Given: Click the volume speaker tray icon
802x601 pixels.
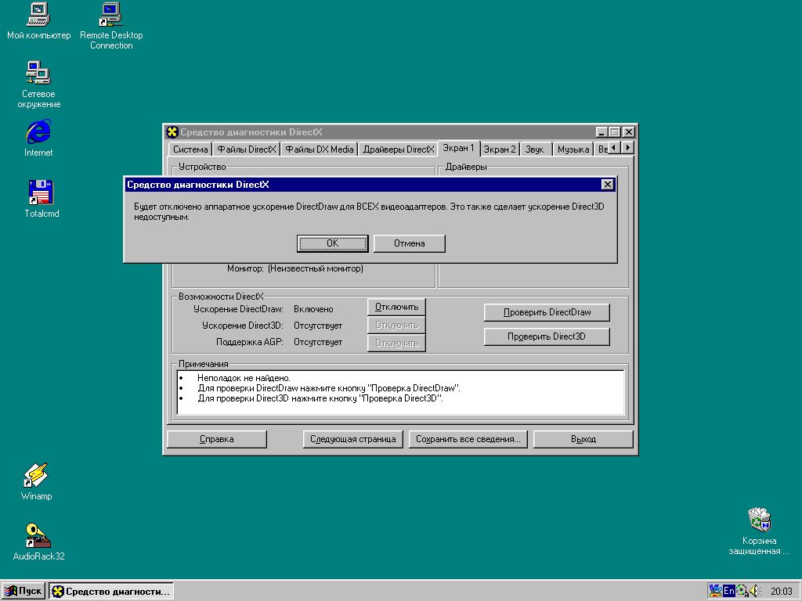Looking at the screenshot, I should (754, 591).
